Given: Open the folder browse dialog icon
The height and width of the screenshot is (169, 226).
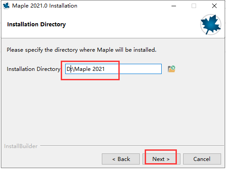Looking at the screenshot, I should point(172,69).
